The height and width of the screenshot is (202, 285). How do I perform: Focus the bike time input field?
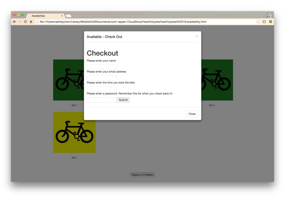click(102, 89)
